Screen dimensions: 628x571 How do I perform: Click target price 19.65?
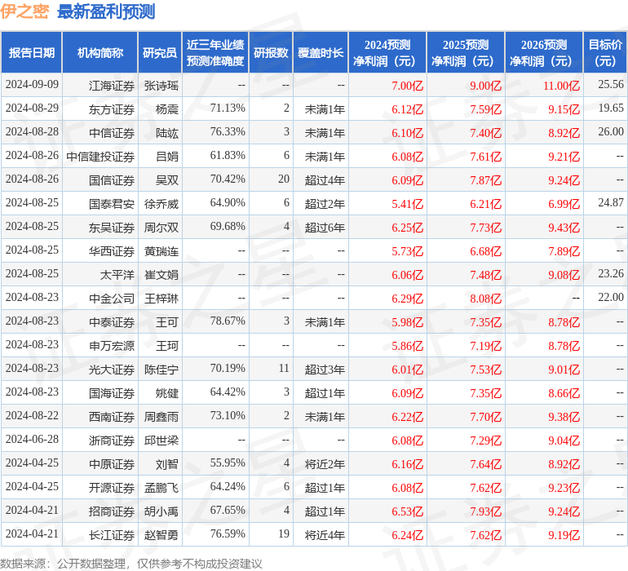(x=611, y=108)
